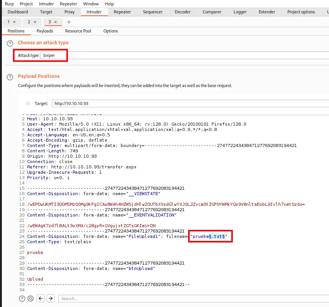The height and width of the screenshot is (307, 329).
Task: Switch to Sequencer tab
Action: (153, 12)
